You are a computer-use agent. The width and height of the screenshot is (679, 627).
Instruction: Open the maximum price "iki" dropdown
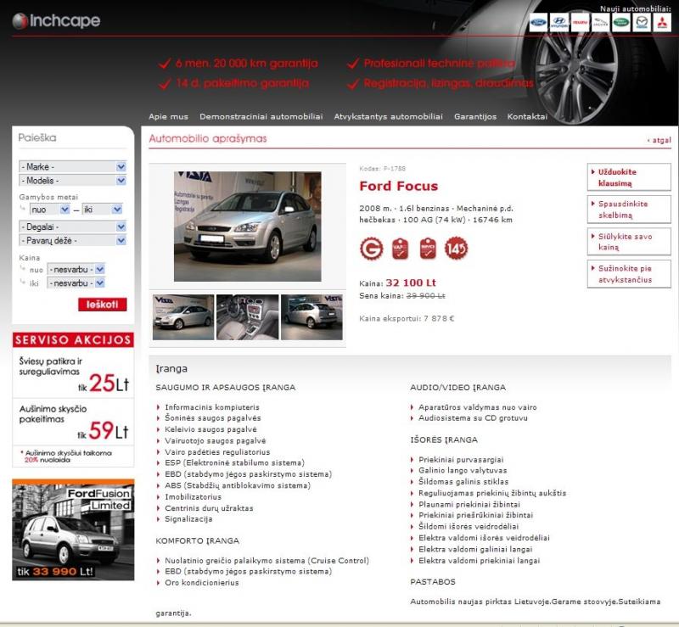(76, 283)
